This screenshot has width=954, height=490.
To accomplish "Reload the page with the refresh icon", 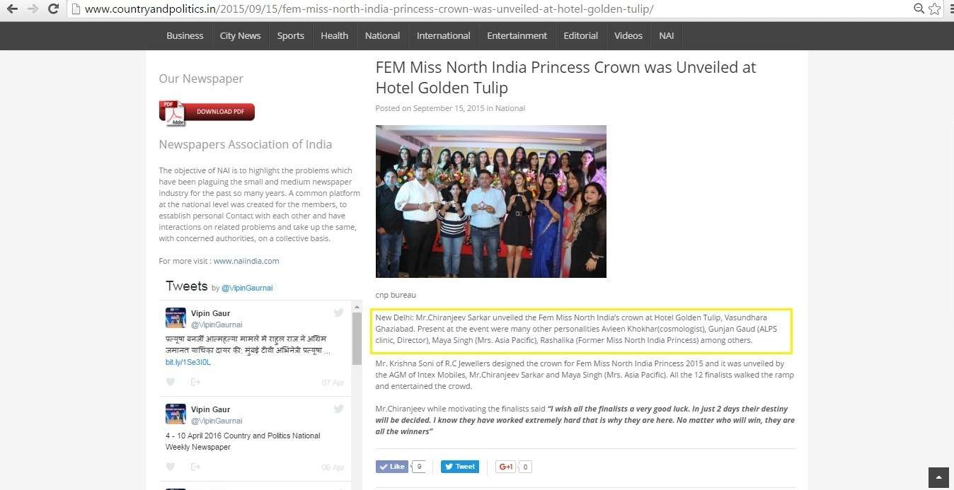I will point(53,9).
